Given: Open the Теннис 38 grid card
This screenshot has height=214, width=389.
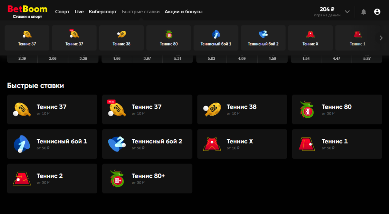Looking at the screenshot, I should (x=242, y=110).
